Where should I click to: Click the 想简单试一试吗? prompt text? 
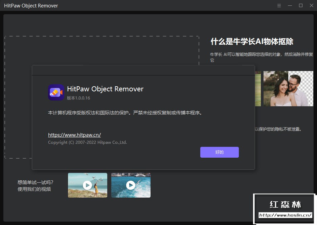tap(36, 182)
